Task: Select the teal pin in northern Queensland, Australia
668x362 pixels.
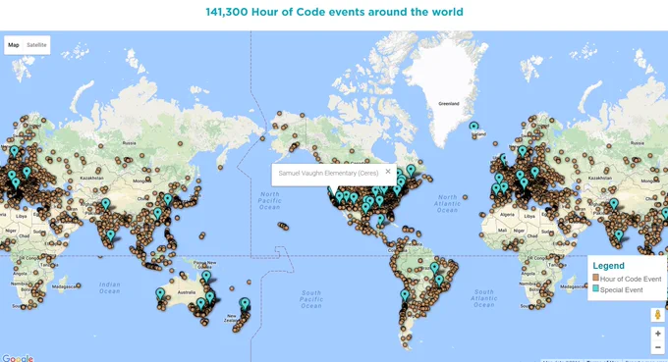Action: click(x=206, y=277)
